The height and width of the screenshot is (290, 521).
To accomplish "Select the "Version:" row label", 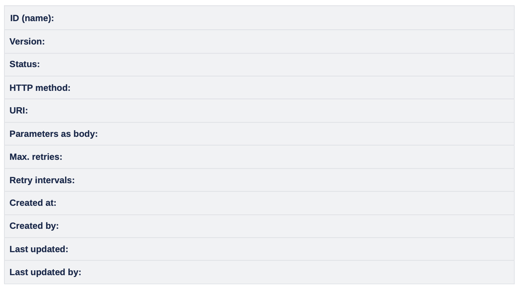I will pyautogui.click(x=27, y=42).
